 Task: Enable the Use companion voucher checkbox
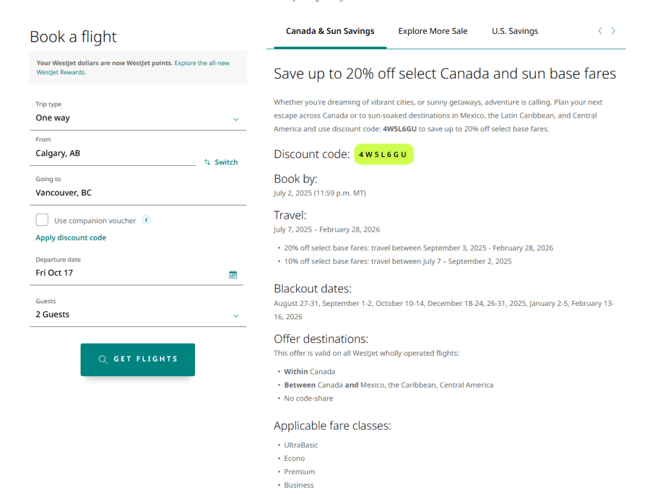pyautogui.click(x=42, y=220)
